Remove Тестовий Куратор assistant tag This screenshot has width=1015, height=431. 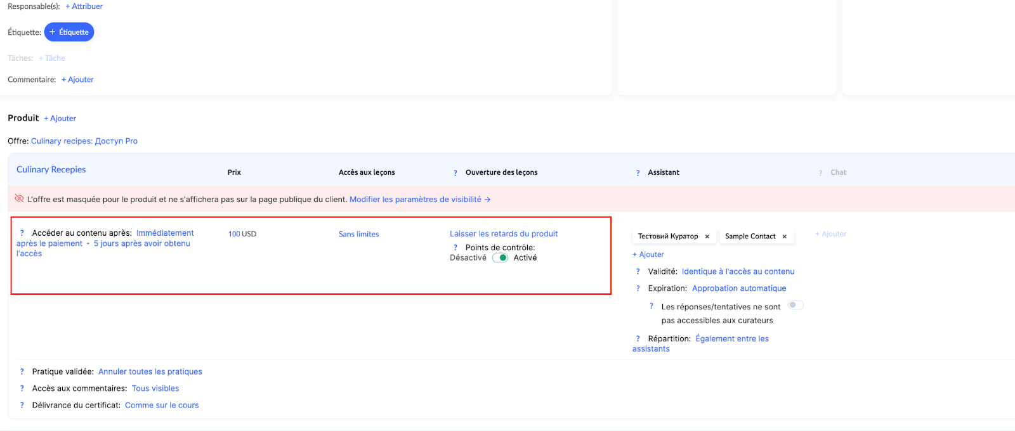click(707, 236)
